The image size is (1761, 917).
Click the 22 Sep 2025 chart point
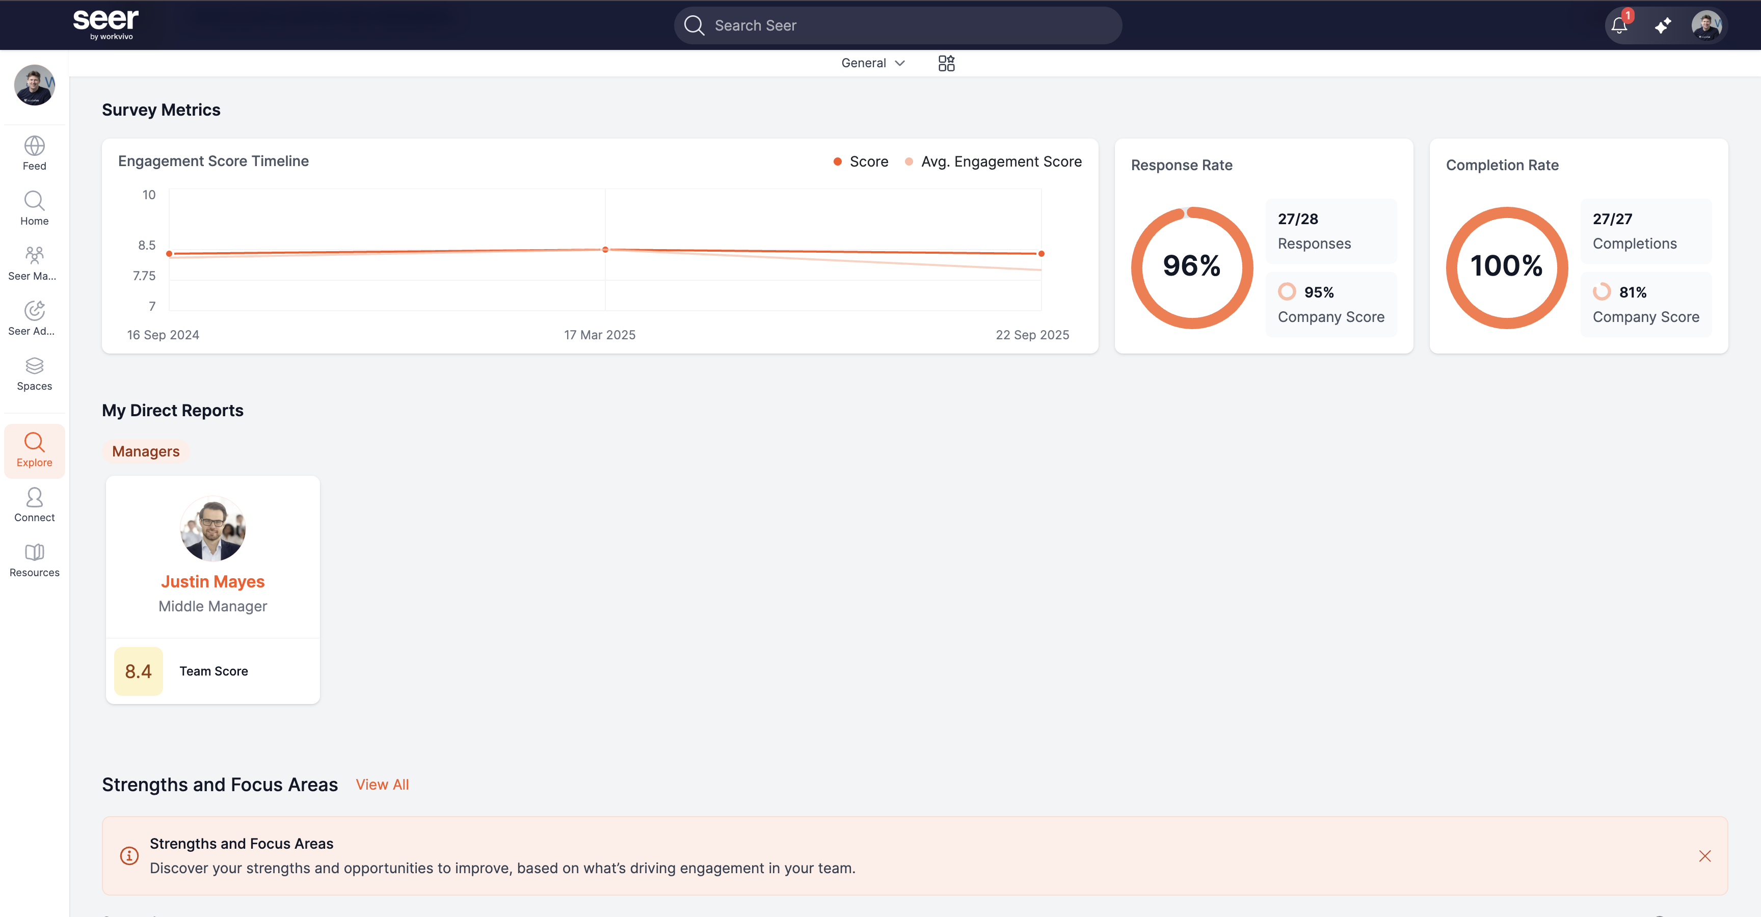pyautogui.click(x=1041, y=254)
